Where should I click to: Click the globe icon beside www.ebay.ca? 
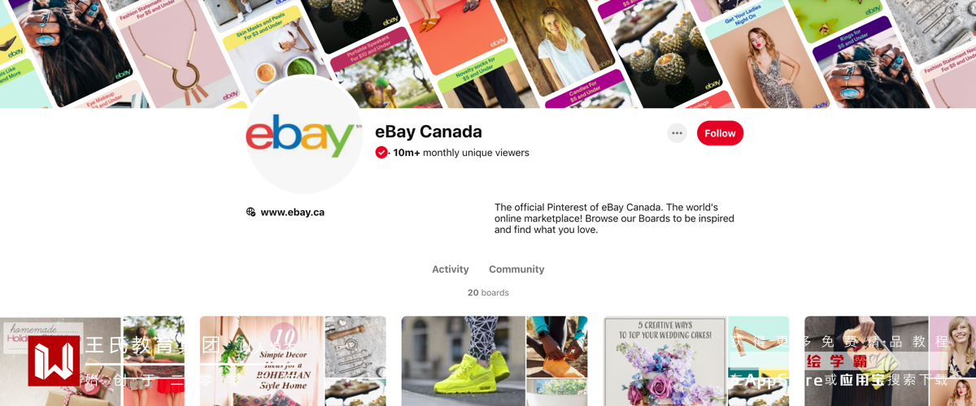tap(251, 212)
